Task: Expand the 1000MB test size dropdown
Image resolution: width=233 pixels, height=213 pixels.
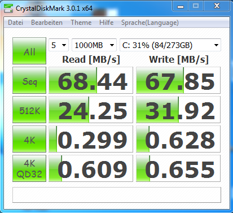Action: (x=94, y=45)
